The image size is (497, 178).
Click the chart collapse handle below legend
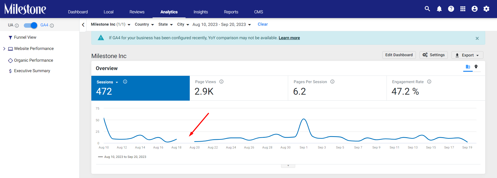click(x=288, y=166)
